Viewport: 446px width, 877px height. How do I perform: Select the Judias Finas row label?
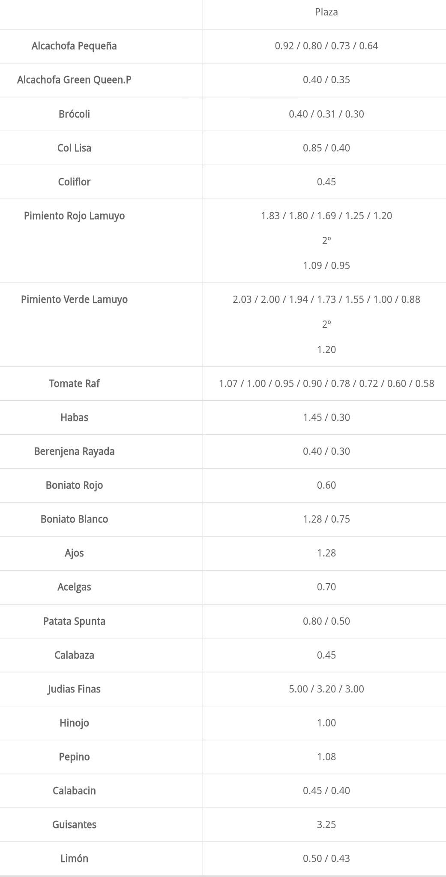point(74,689)
